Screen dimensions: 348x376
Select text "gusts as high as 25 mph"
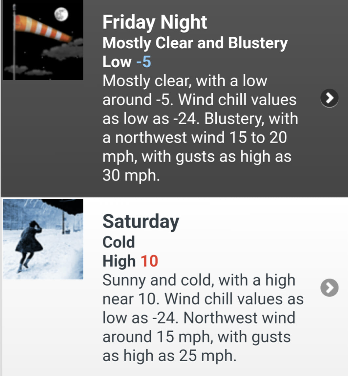(197, 346)
